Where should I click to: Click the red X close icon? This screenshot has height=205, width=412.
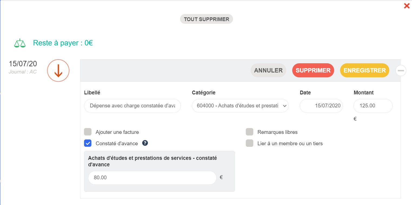[407, 6]
